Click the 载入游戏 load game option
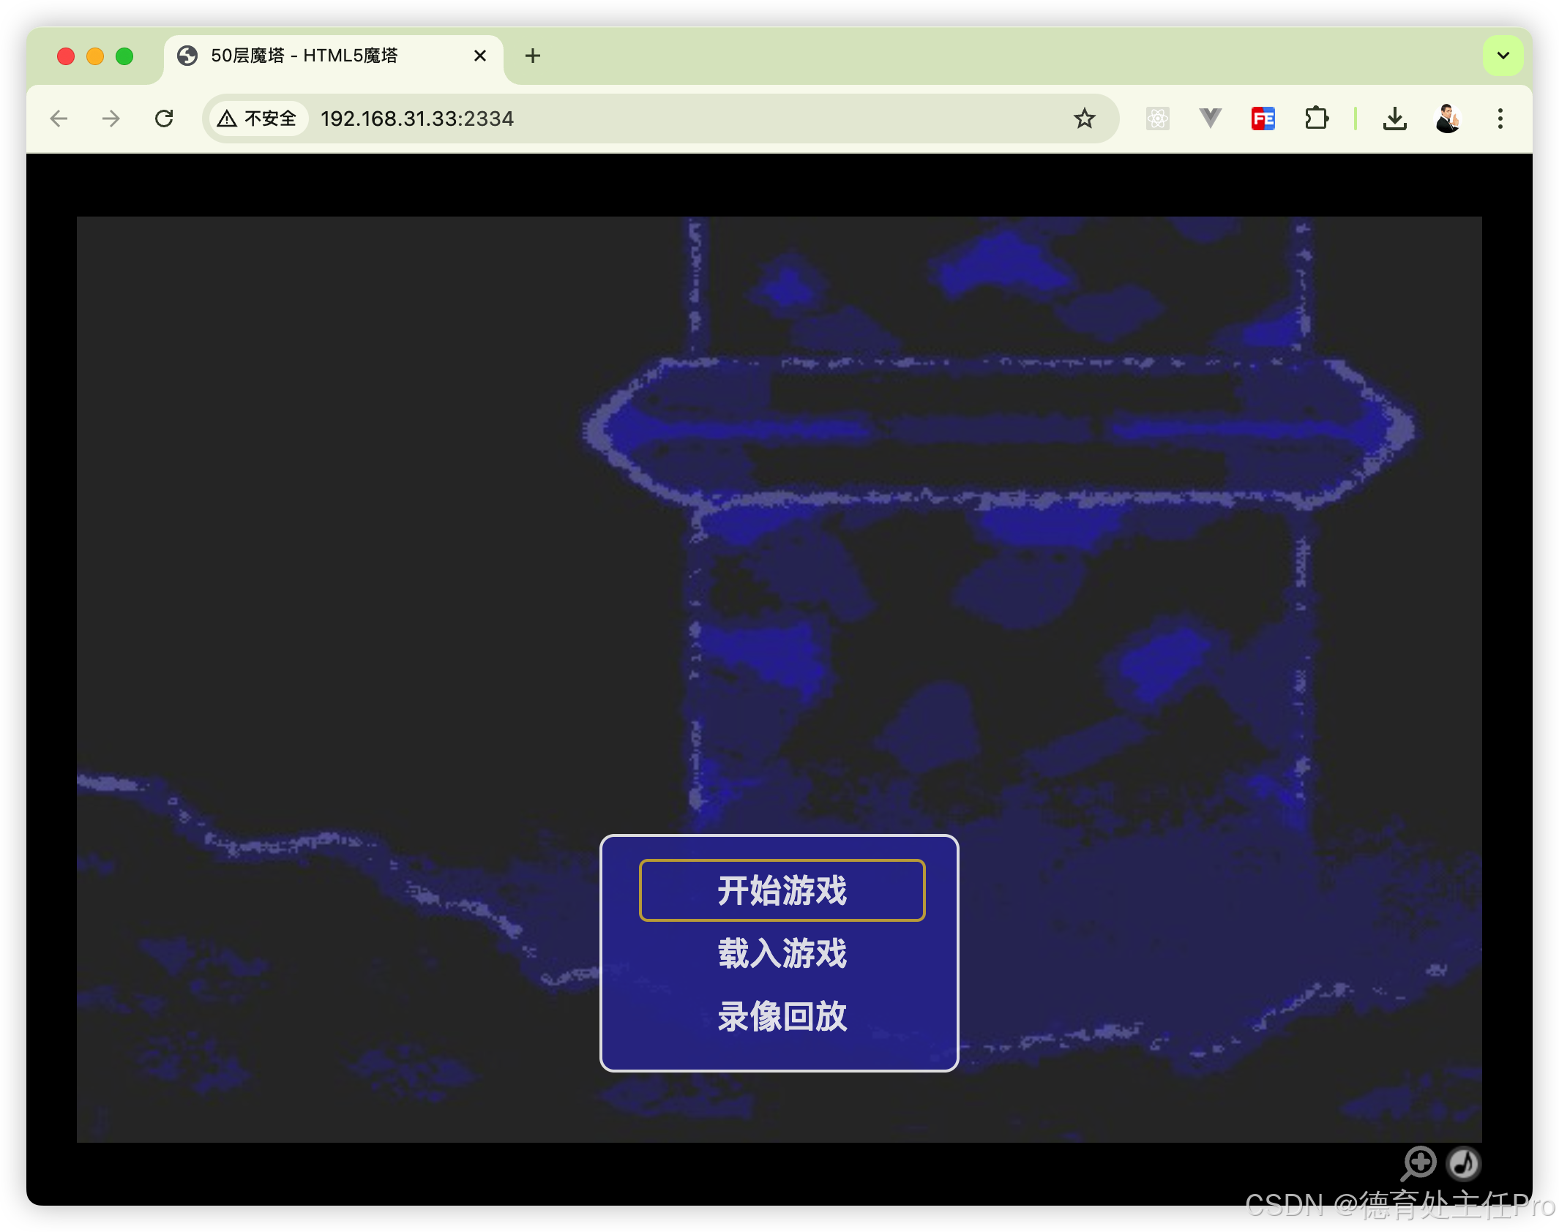 click(782, 953)
